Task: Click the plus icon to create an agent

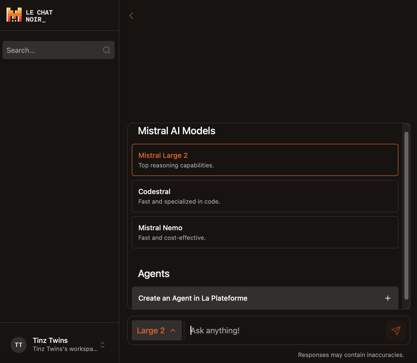Action: [x=388, y=298]
